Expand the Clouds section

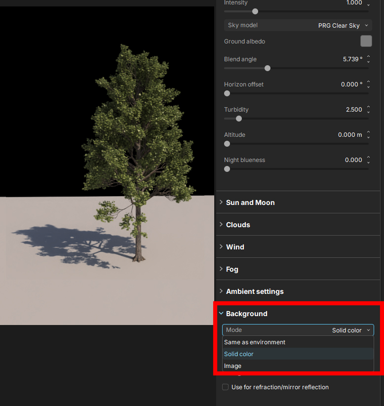(238, 225)
